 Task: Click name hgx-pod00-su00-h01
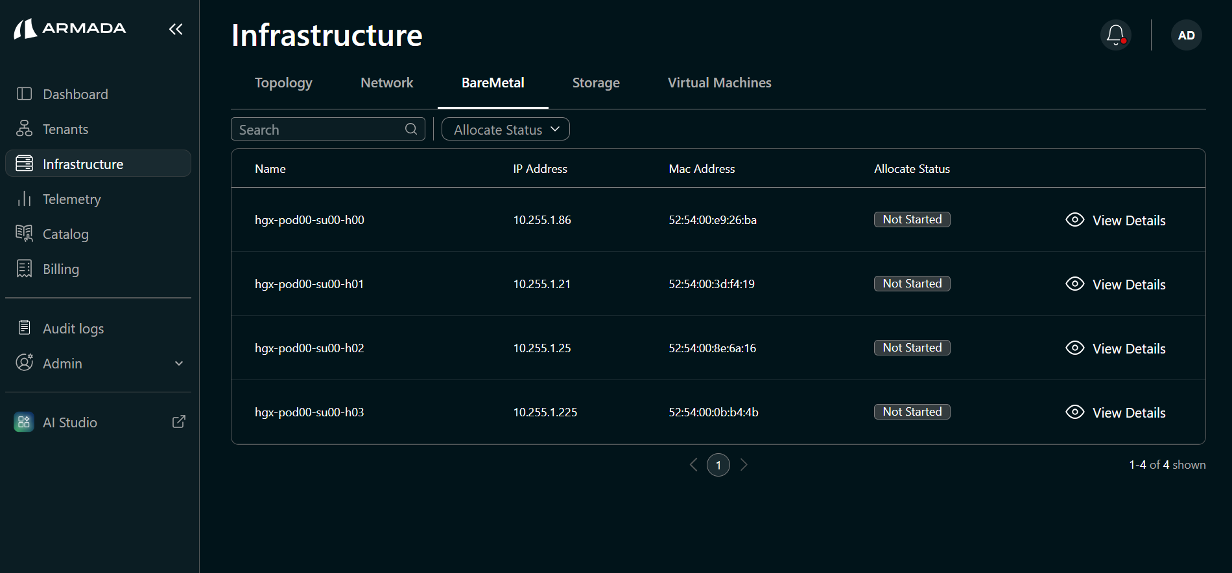pyautogui.click(x=309, y=284)
